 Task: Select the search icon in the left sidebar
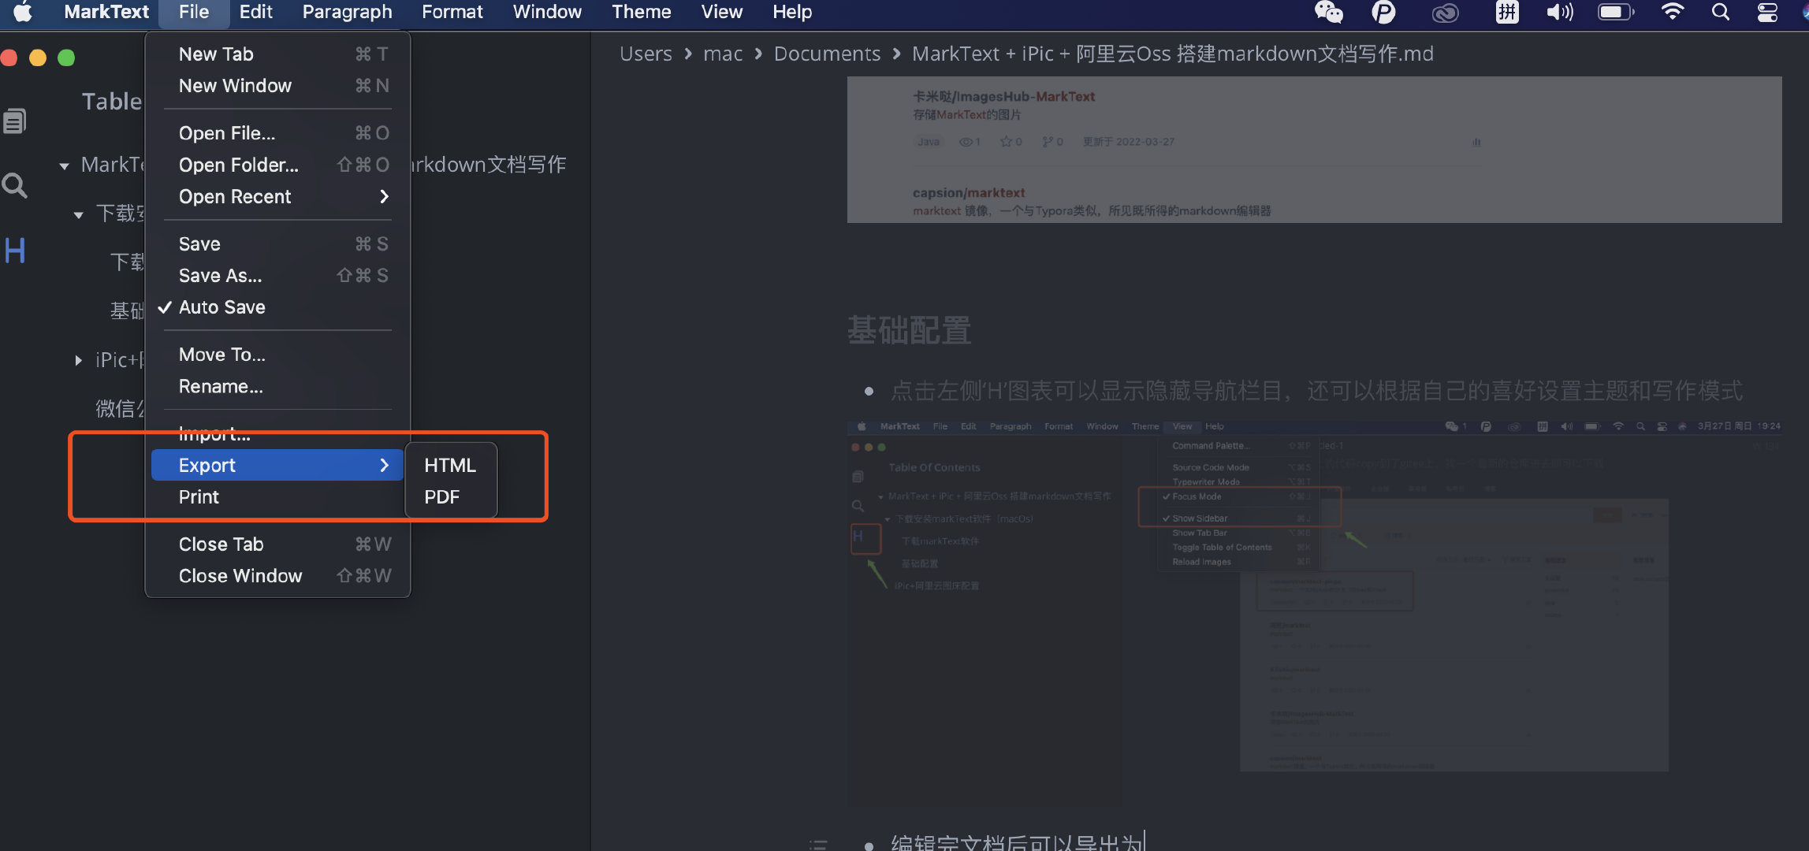15,184
